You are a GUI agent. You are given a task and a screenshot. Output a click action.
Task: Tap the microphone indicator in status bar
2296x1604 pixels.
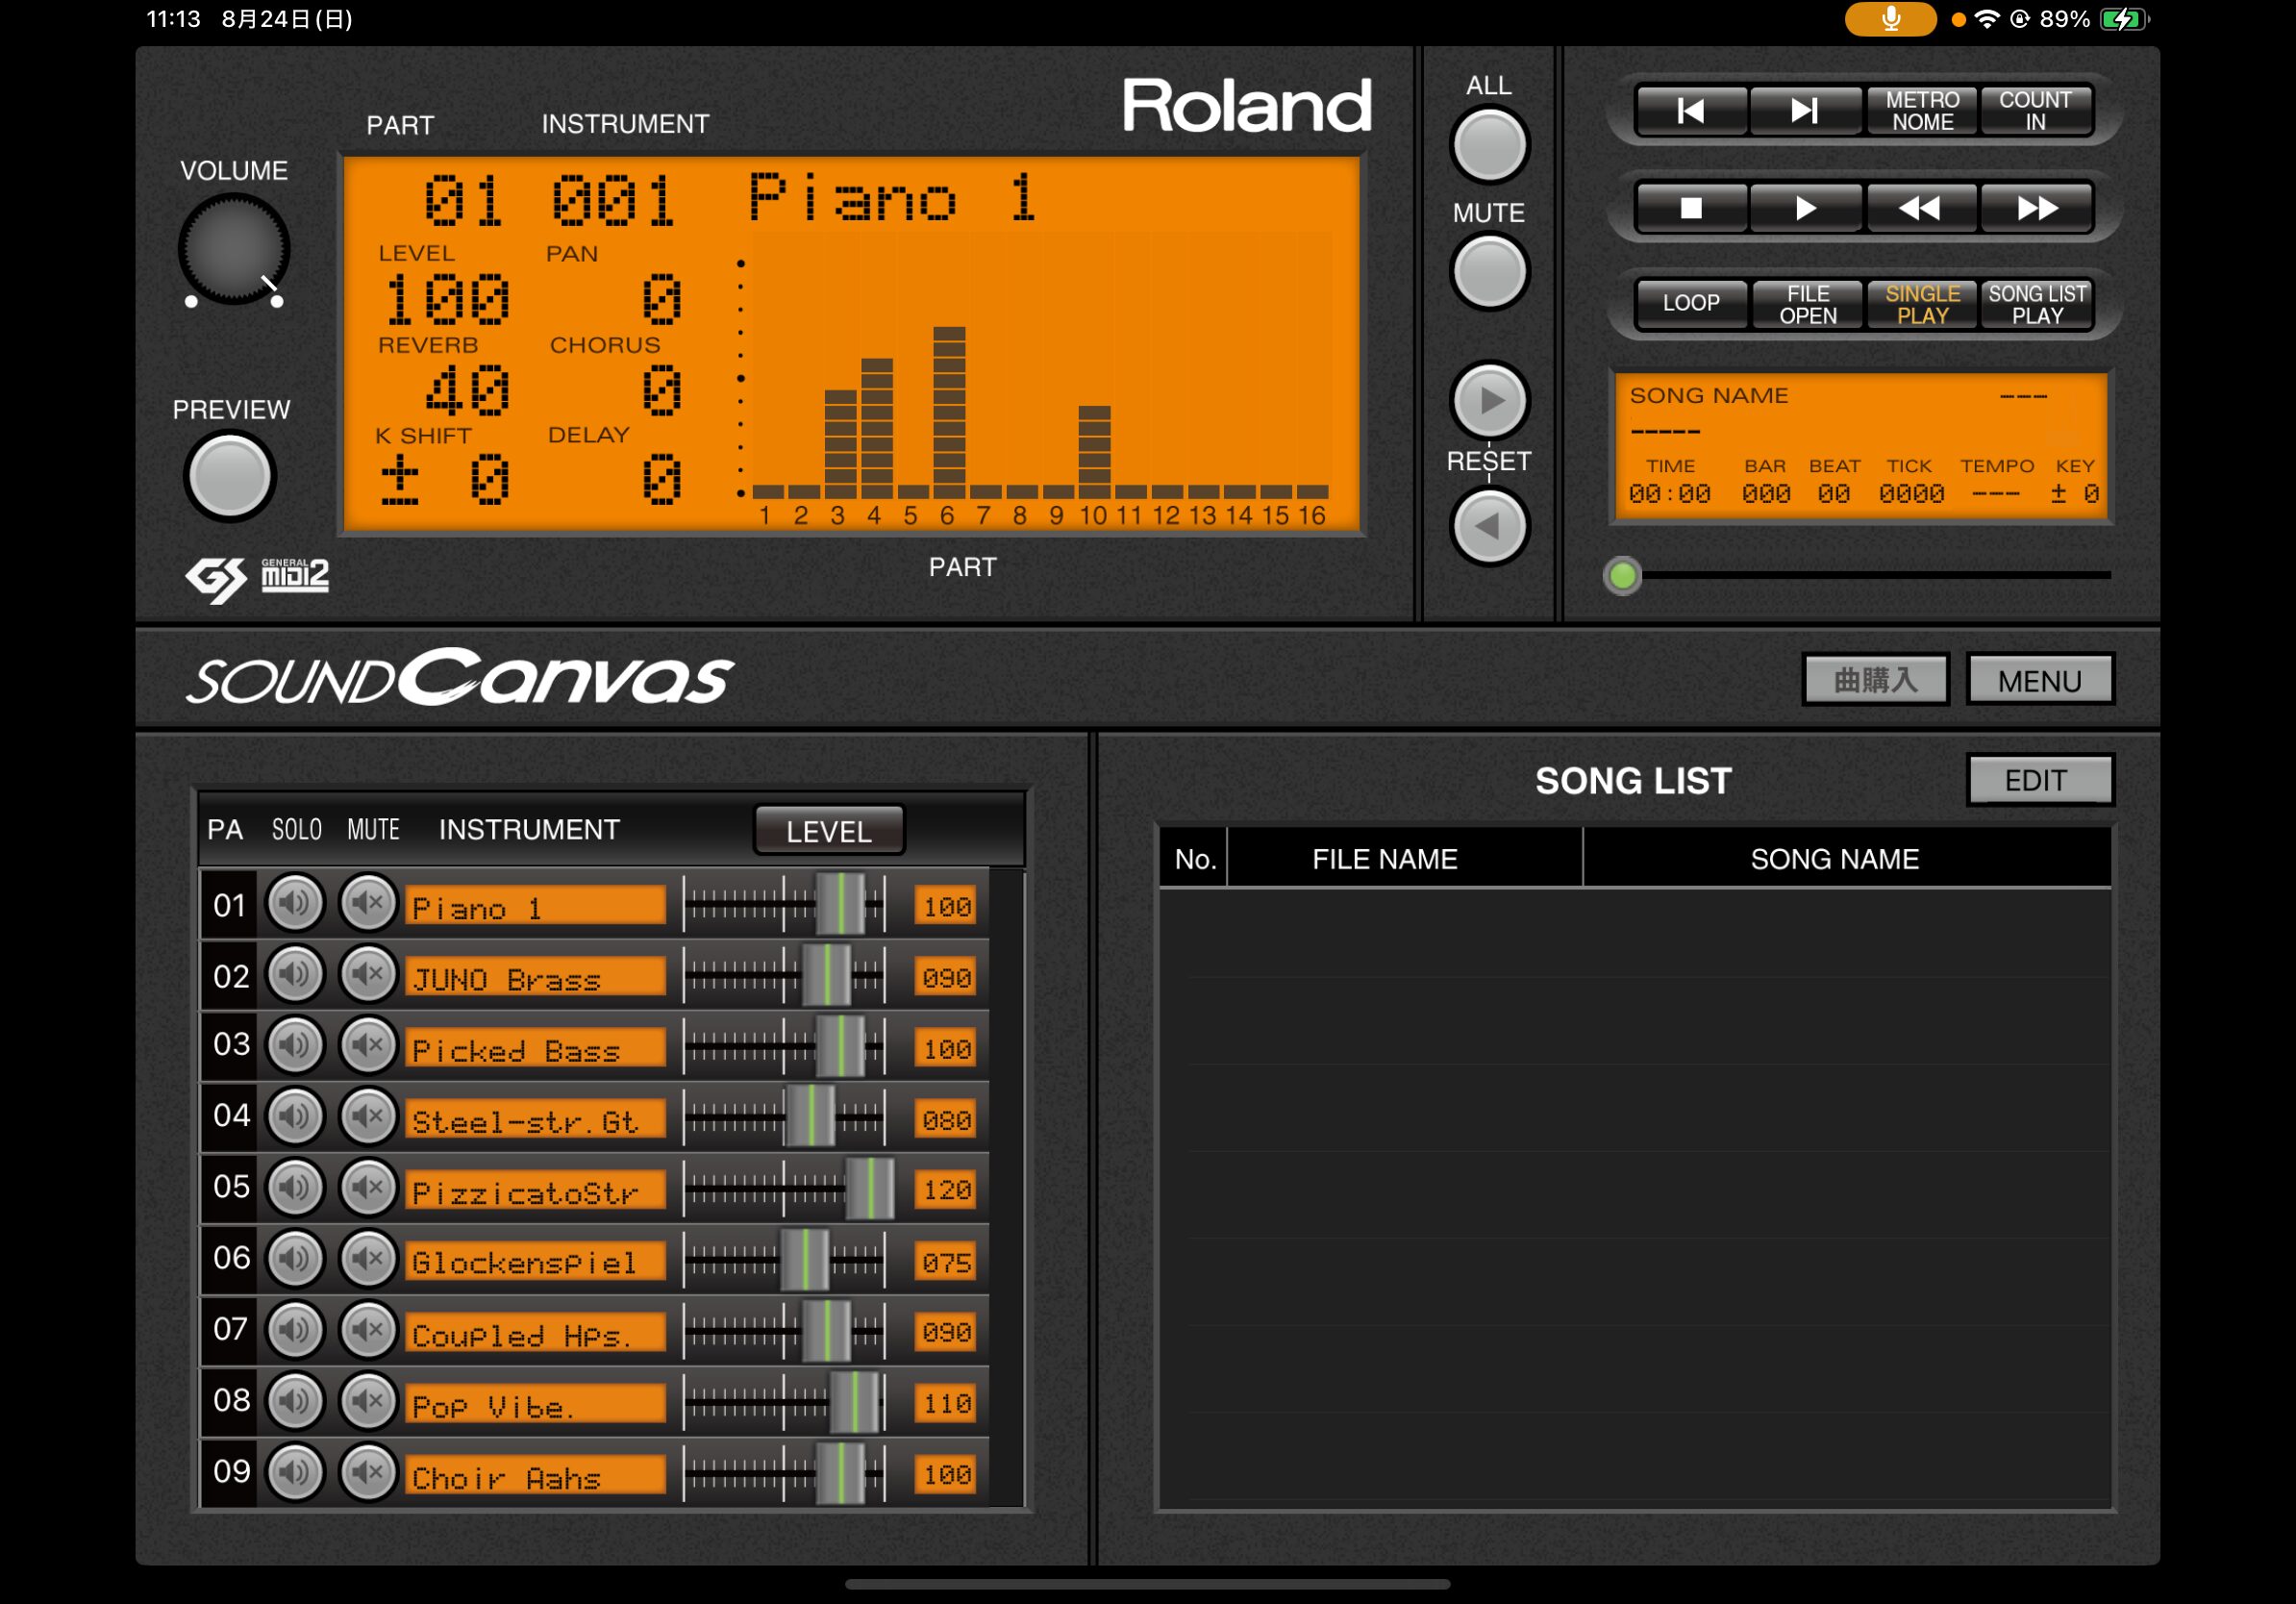pos(1889,19)
